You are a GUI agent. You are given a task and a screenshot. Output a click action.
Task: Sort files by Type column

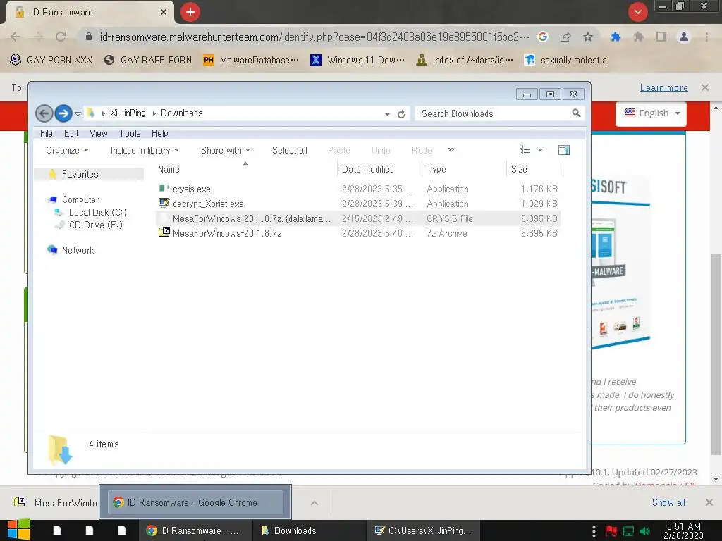(x=464, y=169)
